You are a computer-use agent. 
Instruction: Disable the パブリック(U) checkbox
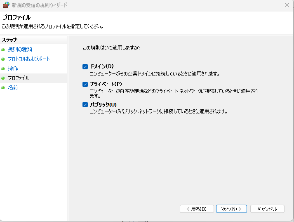tap(85, 104)
